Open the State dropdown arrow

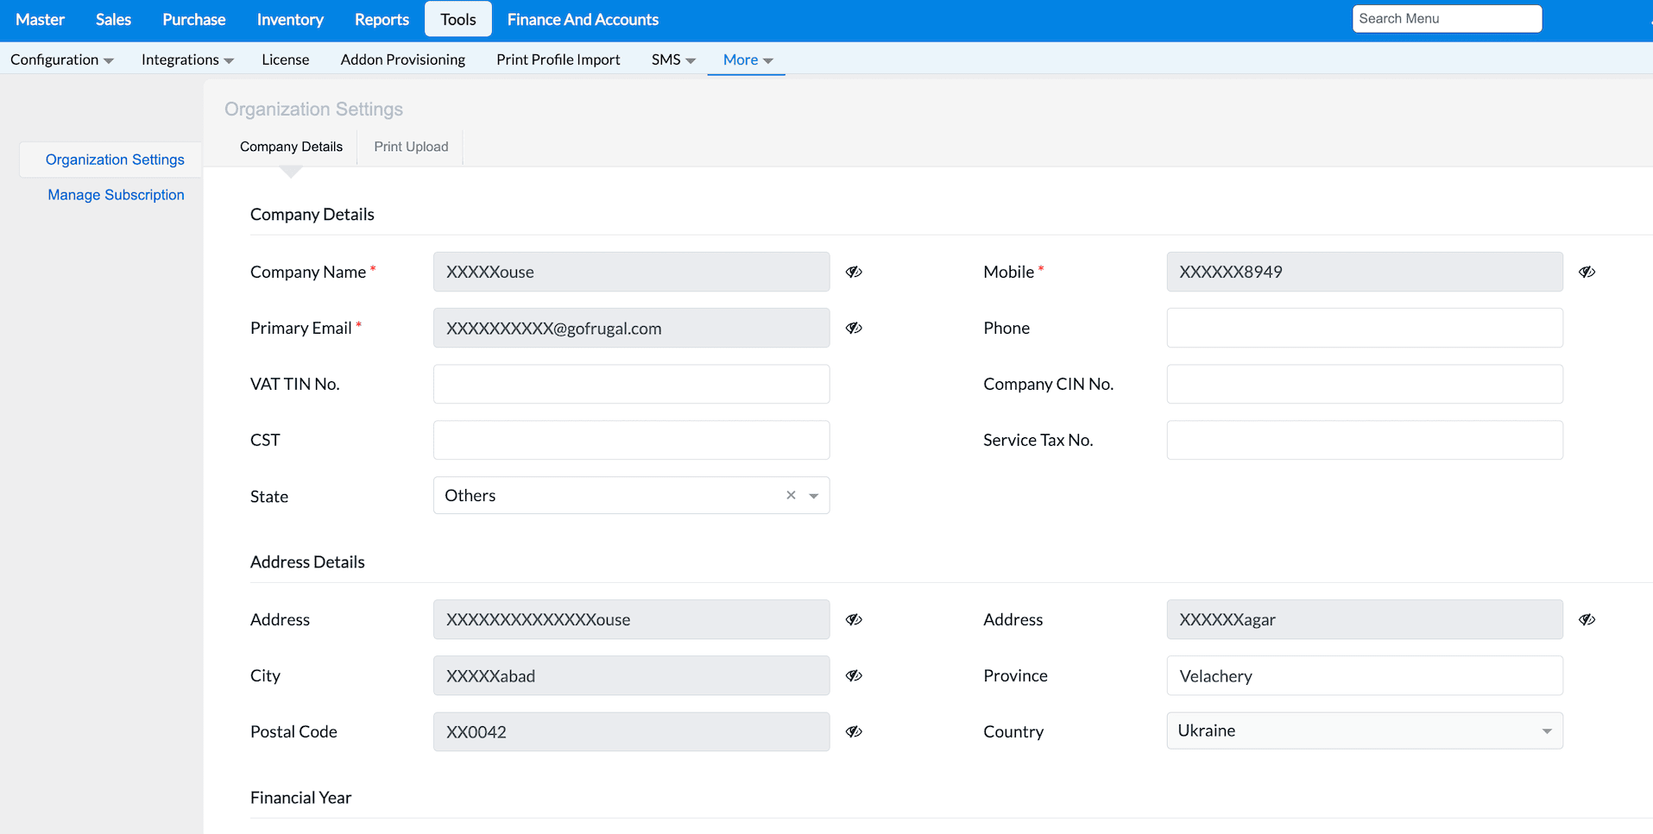813,496
